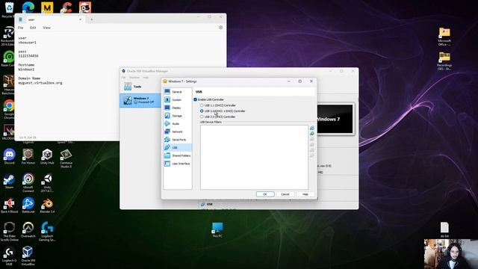The height and width of the screenshot is (269, 478).
Task: Click Help in Settings dialog
Action: tap(305, 194)
